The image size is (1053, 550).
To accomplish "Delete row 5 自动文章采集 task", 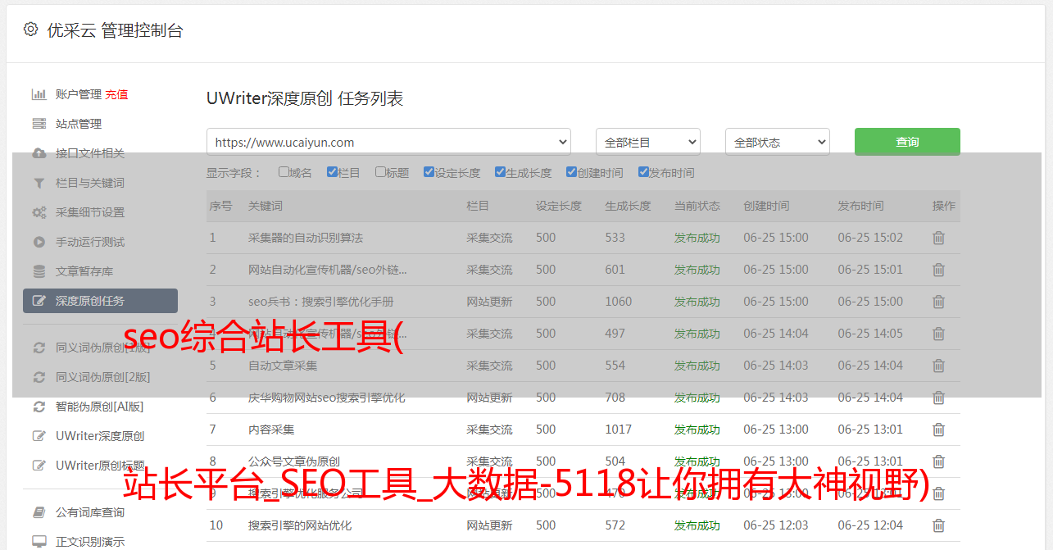I will tap(939, 366).
